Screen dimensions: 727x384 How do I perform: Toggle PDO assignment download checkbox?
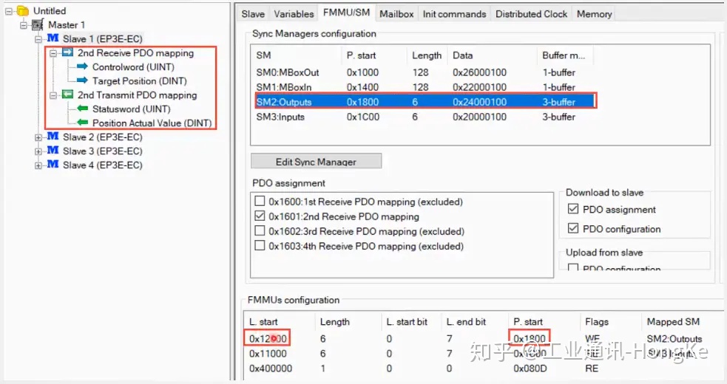[x=573, y=210]
